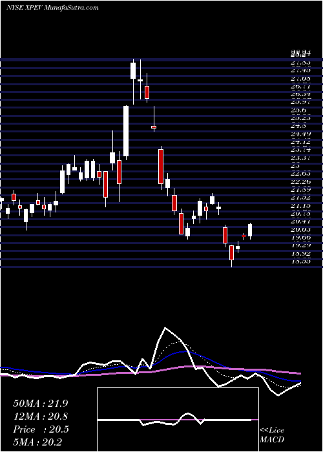
Task: Click the 19.66 price axis label
Action: pyautogui.click(x=300, y=237)
